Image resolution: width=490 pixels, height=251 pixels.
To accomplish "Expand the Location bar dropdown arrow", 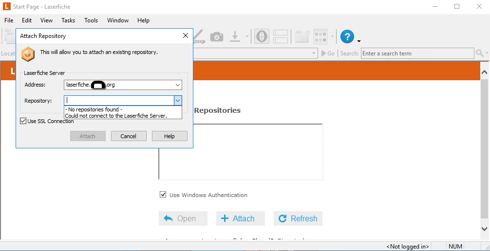I will [x=314, y=54].
